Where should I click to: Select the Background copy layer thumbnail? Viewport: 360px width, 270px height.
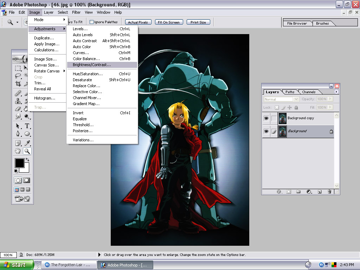click(282, 118)
